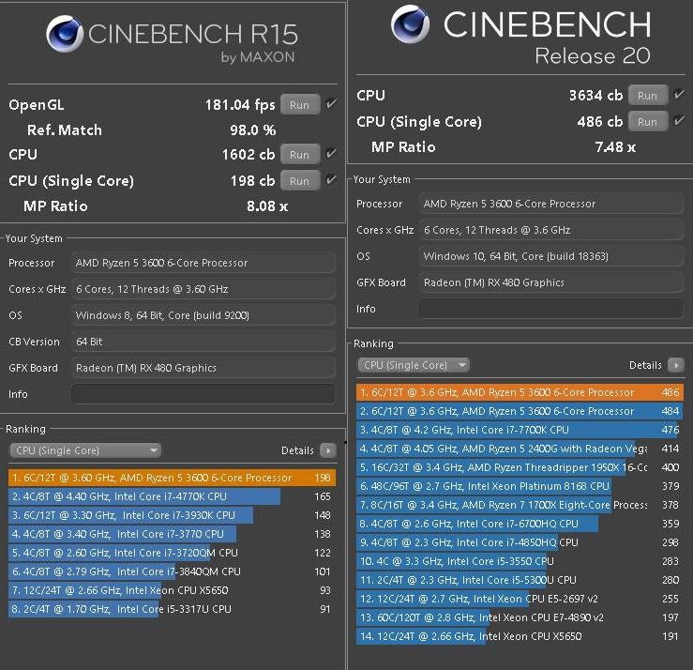Viewport: 693px width, 670px height.
Task: Toggle the CPU checkbox in Cinebench R15
Action: coord(331,154)
